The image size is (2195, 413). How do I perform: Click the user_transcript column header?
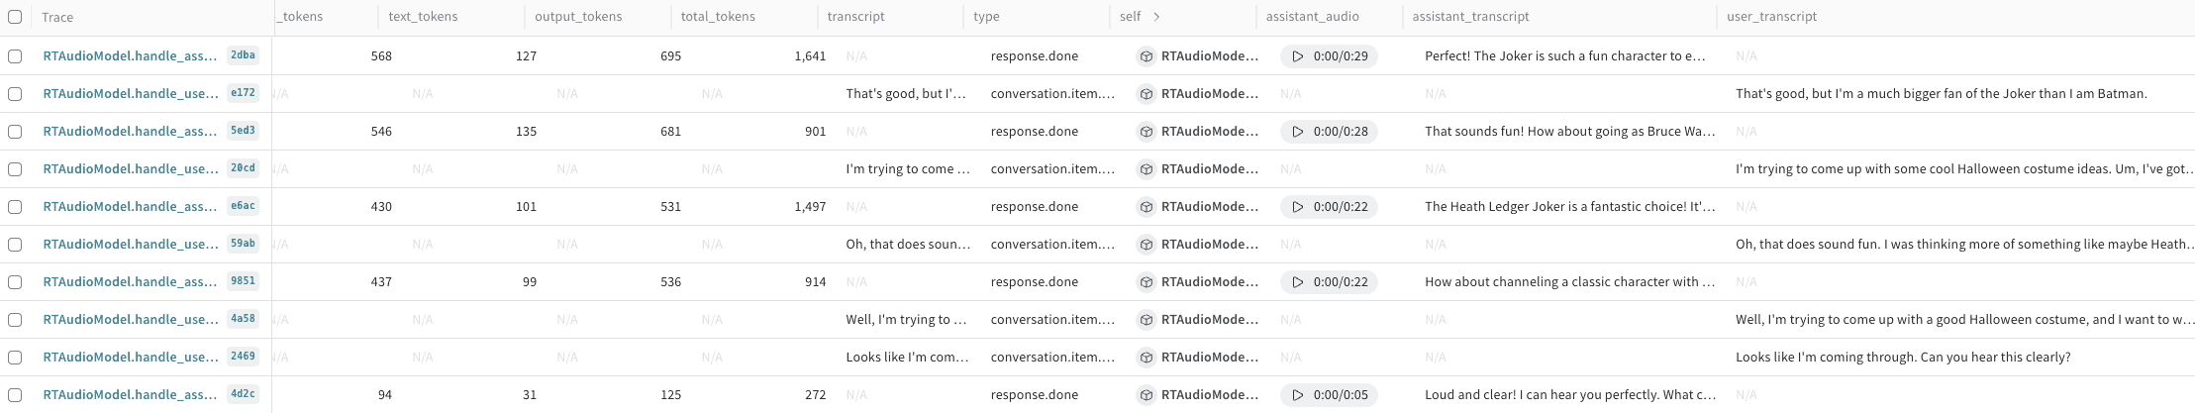point(1771,17)
